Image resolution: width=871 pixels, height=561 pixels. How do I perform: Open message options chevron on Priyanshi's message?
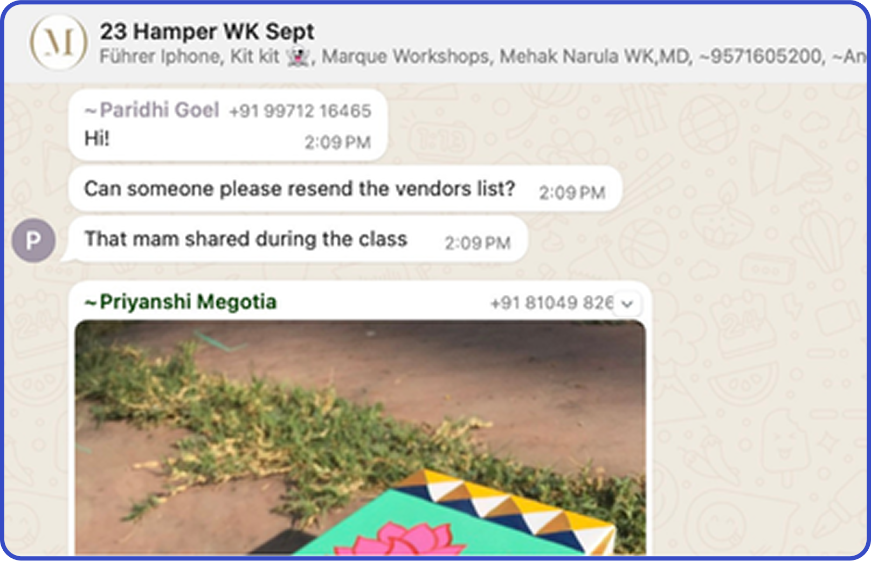(627, 304)
